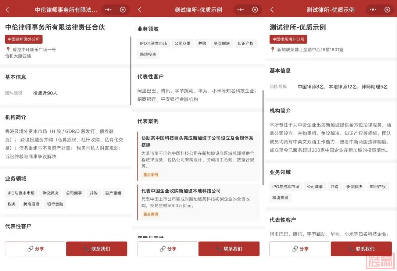Tap back arrow on 中伦律师事务所 page header
Screen dimensions: 397x271
click(7, 10)
